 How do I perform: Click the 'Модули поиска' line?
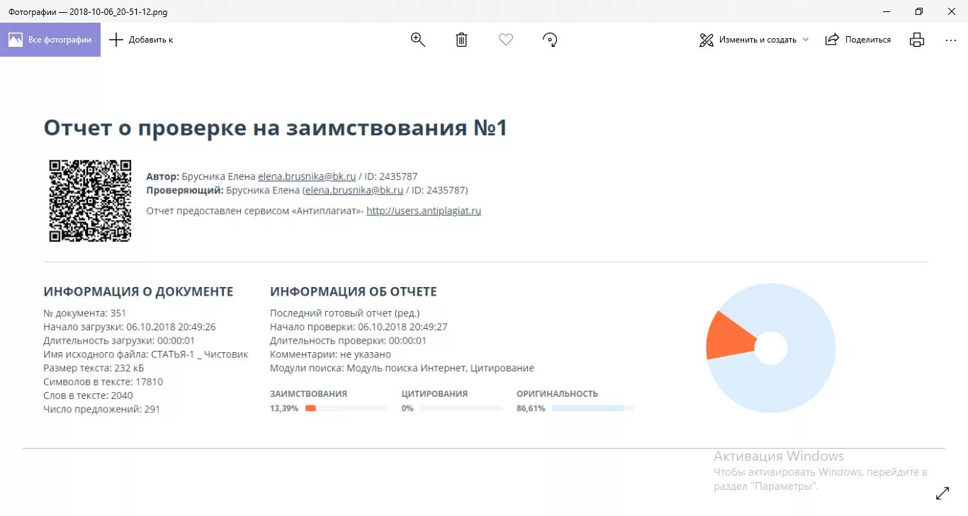[402, 368]
